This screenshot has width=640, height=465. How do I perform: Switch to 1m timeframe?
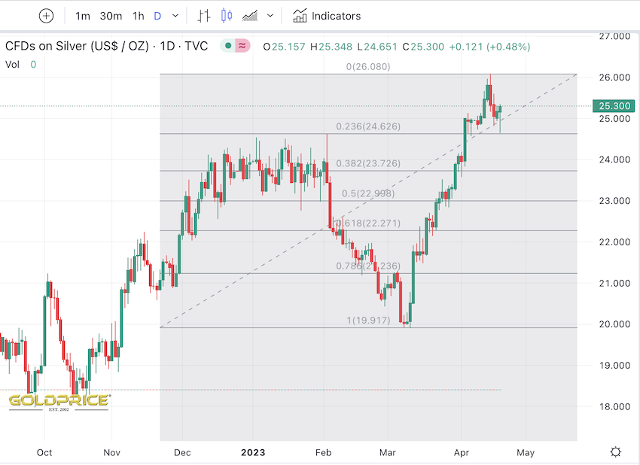(83, 16)
